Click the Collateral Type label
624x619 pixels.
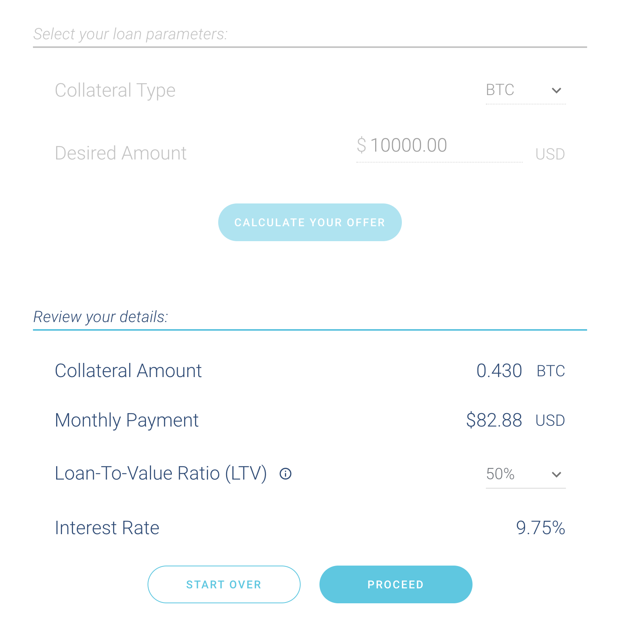click(115, 91)
